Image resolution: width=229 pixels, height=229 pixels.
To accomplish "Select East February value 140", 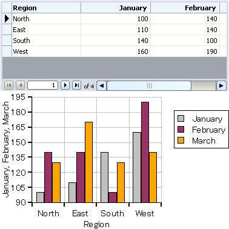I will [185, 30].
